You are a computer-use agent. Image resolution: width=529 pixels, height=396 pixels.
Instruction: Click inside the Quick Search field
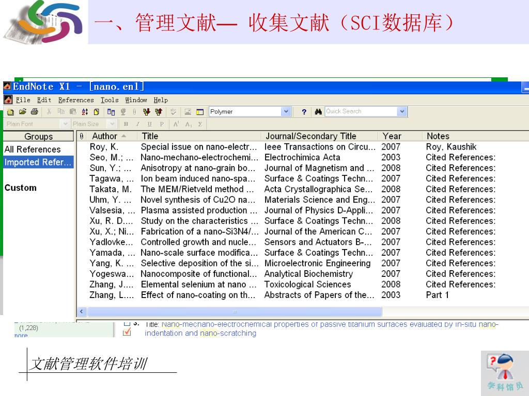[x=361, y=111]
